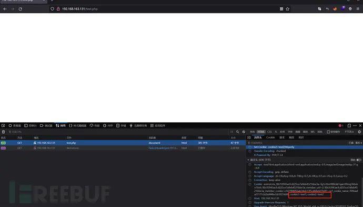
Task: Open network search magnifier
Action: click(237, 132)
